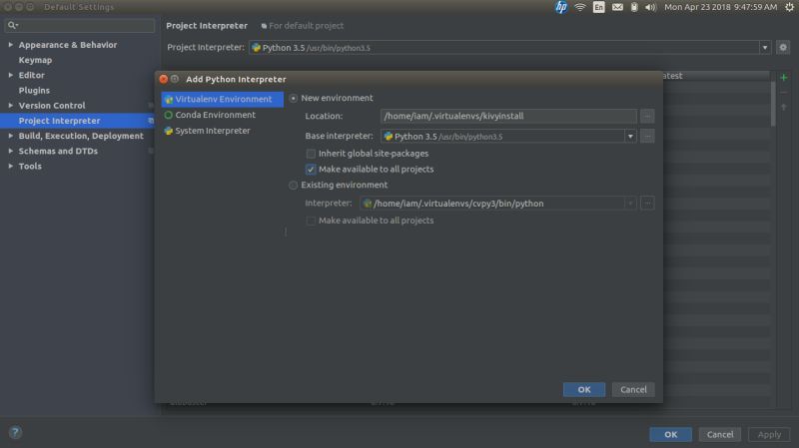Viewport: 799px width, 448px height.
Task: Click the date and time clock
Action: click(720, 7)
